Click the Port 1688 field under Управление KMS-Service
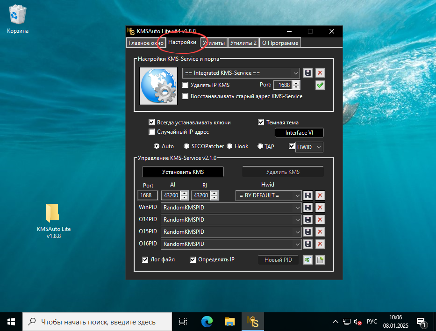 click(x=148, y=195)
